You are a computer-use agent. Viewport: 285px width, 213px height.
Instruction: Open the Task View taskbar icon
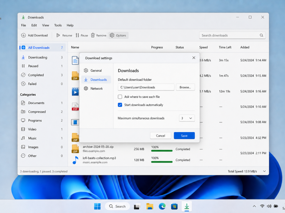click(x=137, y=206)
